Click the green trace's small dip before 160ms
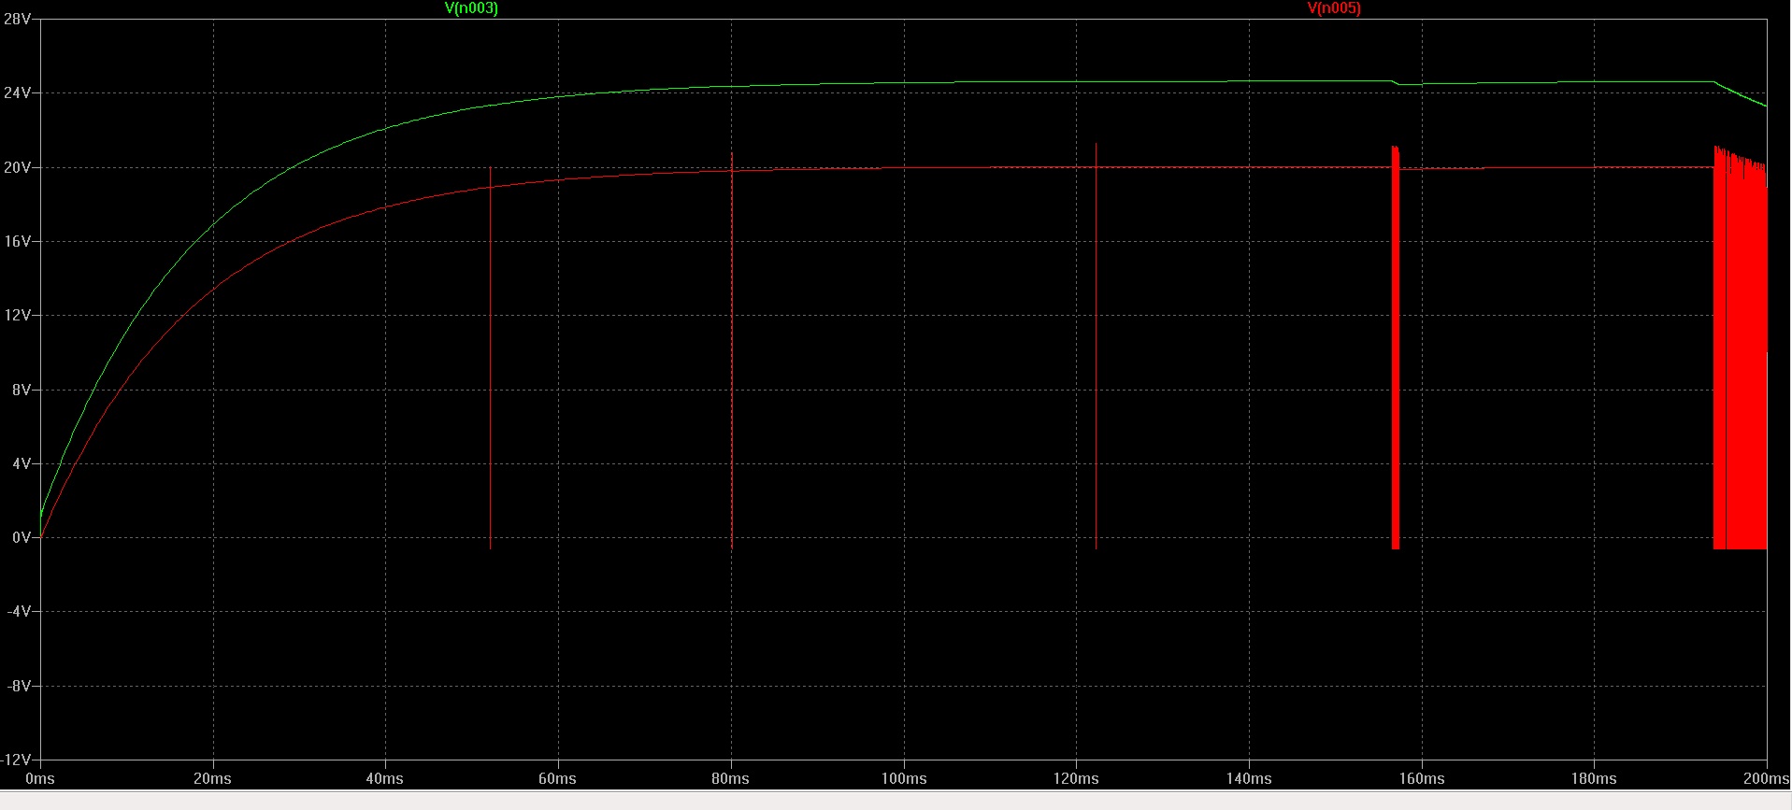This screenshot has height=810, width=1792. (1398, 84)
